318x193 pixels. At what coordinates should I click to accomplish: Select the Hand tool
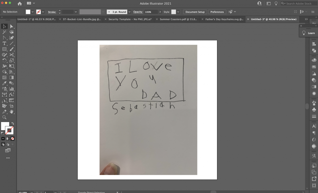pos(12,112)
